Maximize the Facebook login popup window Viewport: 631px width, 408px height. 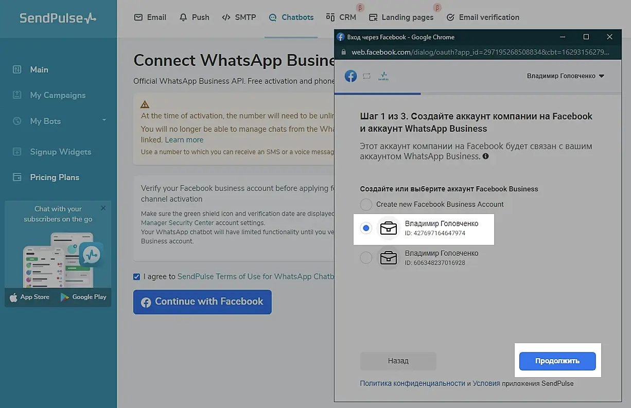click(586, 37)
